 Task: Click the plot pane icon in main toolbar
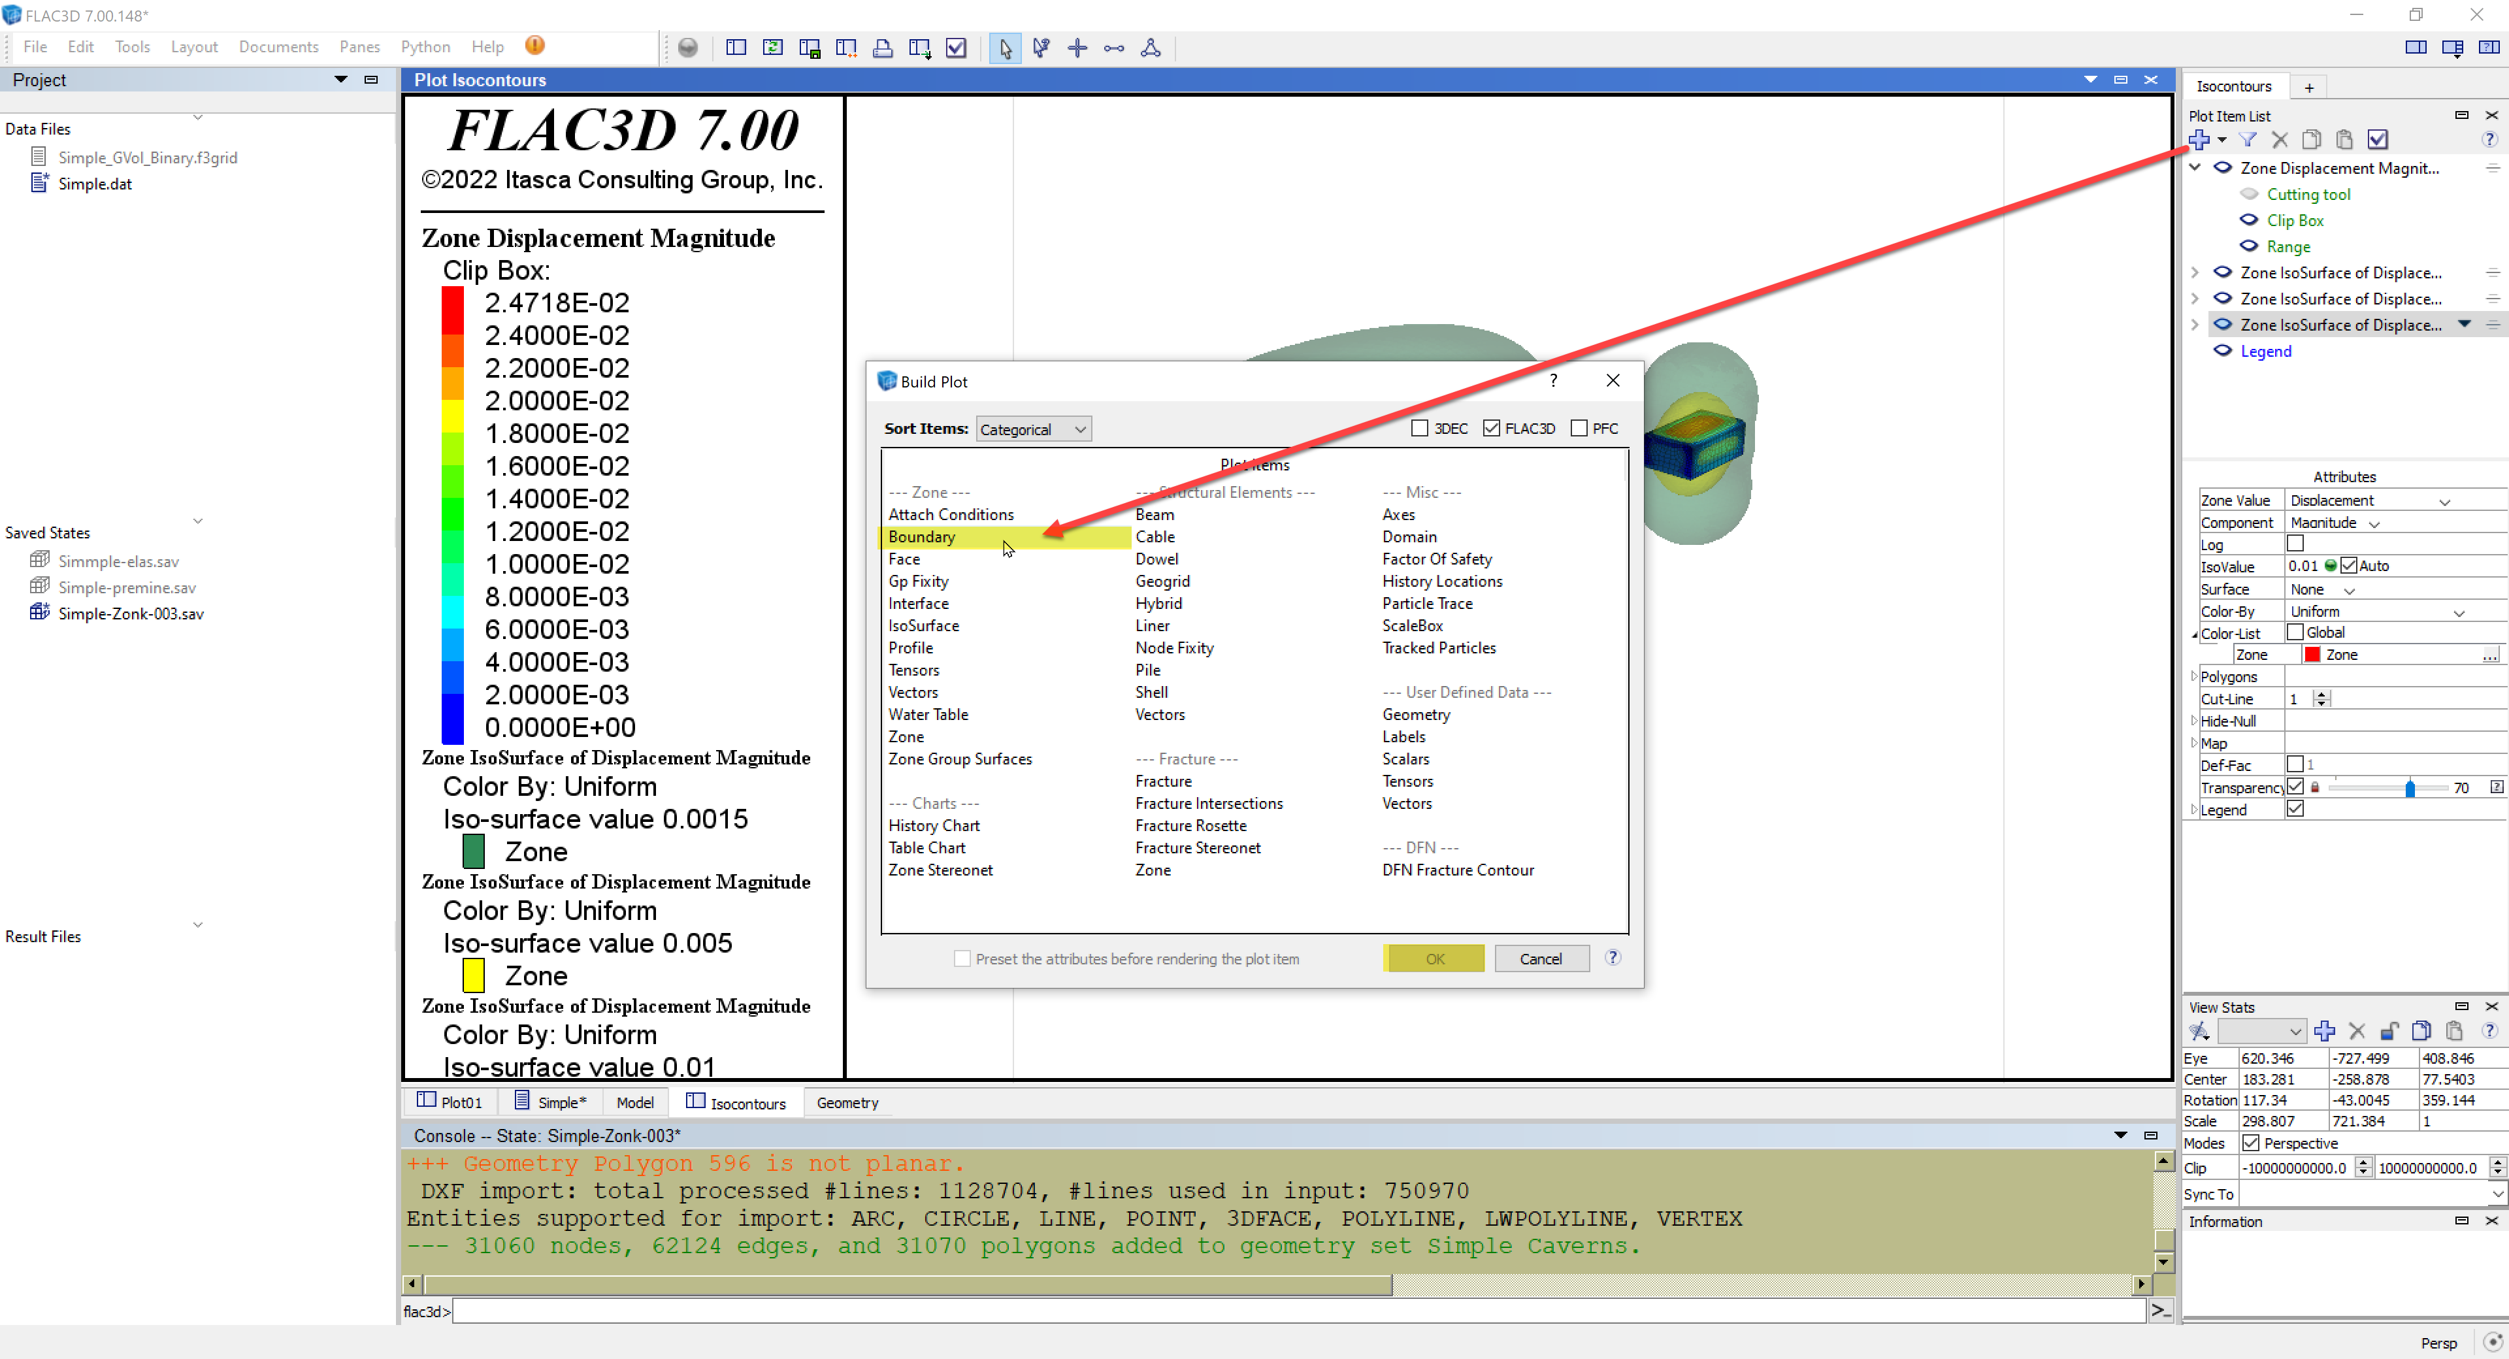click(x=736, y=48)
